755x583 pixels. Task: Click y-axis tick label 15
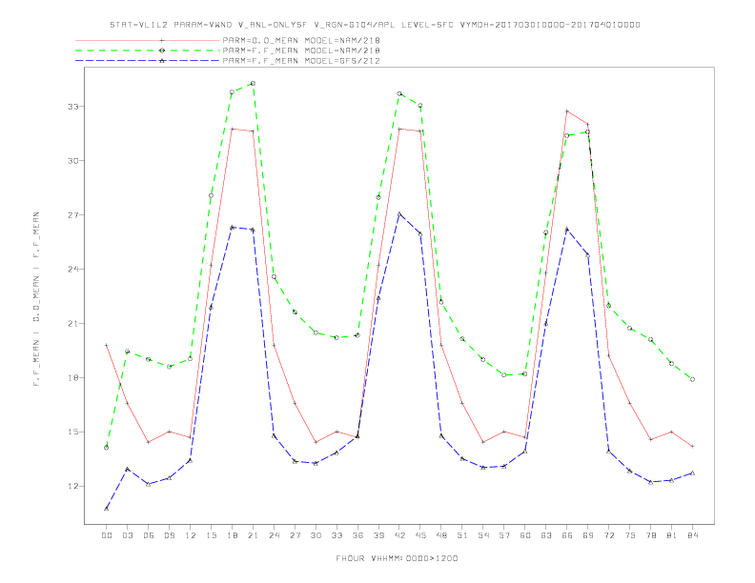72,432
